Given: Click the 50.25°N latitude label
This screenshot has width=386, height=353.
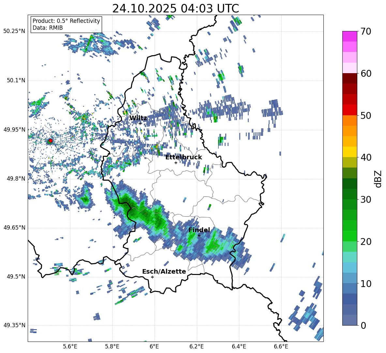Looking at the screenshot, I should click(x=14, y=31).
